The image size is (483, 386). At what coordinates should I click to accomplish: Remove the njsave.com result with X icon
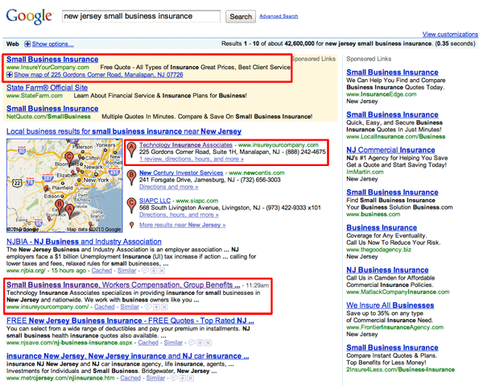click(208, 342)
